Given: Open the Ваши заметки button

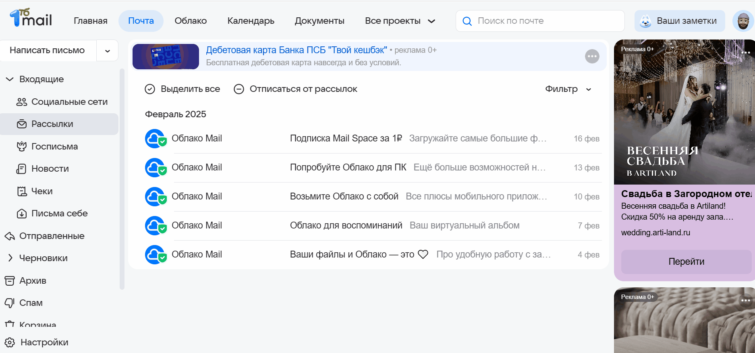Looking at the screenshot, I should point(680,21).
